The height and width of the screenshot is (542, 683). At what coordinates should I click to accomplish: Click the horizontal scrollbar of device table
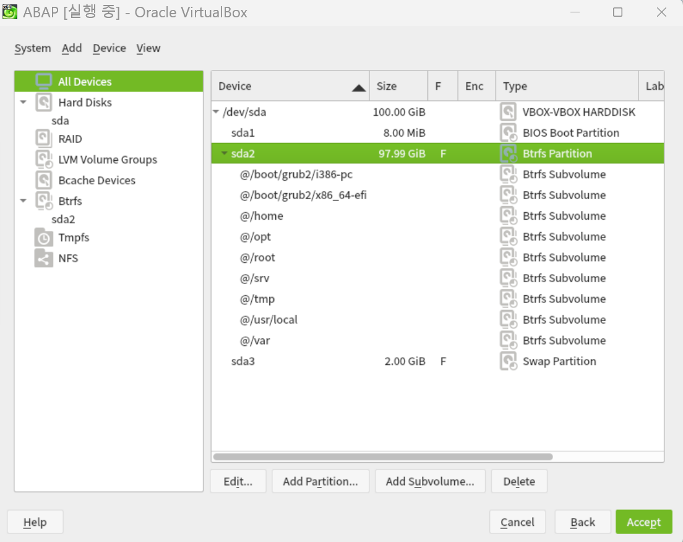[383, 457]
